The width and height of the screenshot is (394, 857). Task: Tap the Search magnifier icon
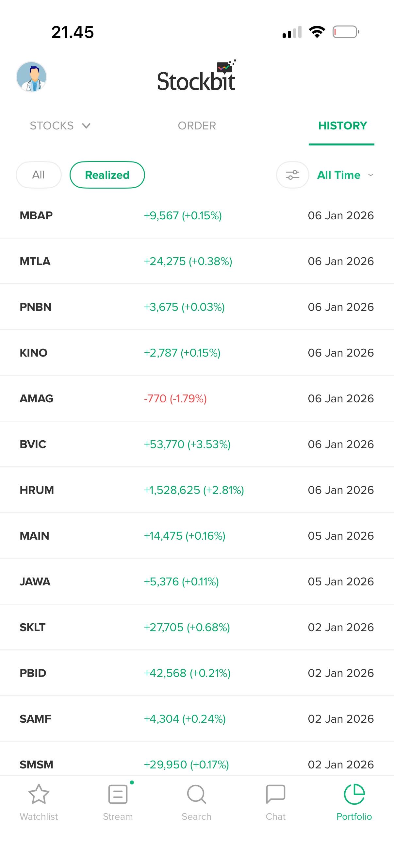click(196, 795)
